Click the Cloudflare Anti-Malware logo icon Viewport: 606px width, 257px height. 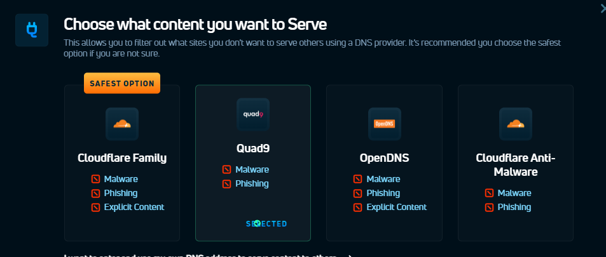[516, 124]
